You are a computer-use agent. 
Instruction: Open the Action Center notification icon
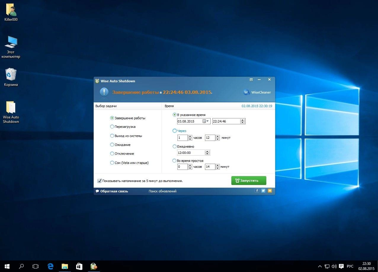coord(341,266)
